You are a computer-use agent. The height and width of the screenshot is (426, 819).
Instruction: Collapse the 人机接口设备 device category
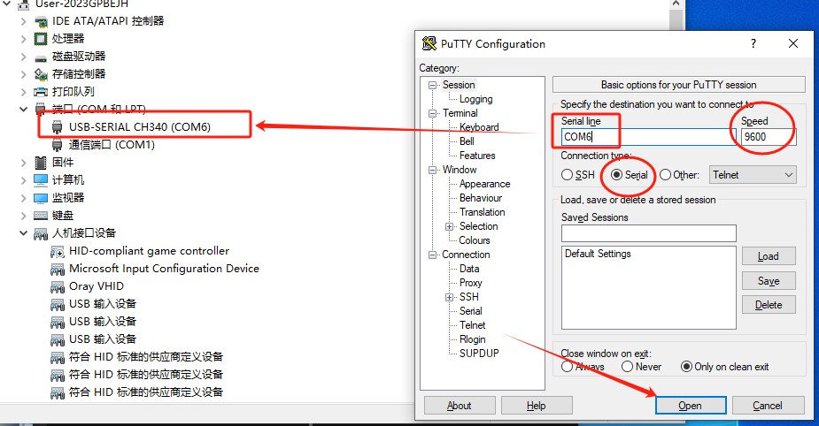coord(24,233)
